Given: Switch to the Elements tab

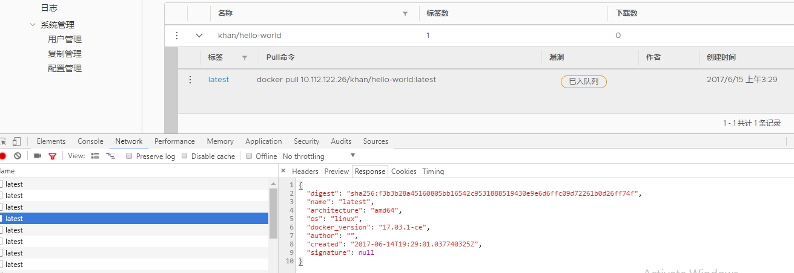Looking at the screenshot, I should pos(51,141).
